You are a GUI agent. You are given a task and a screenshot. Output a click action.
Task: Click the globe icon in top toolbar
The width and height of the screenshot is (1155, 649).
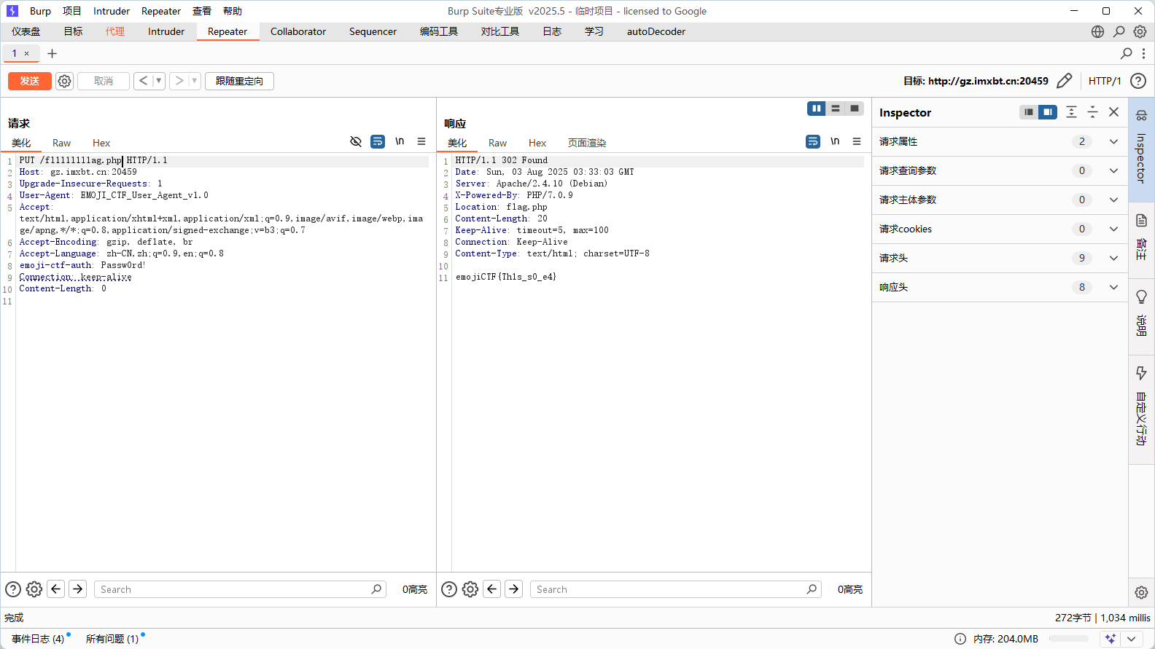click(x=1097, y=31)
